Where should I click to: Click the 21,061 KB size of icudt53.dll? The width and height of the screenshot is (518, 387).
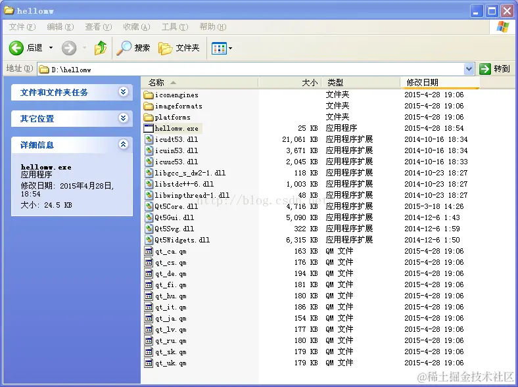click(300, 140)
